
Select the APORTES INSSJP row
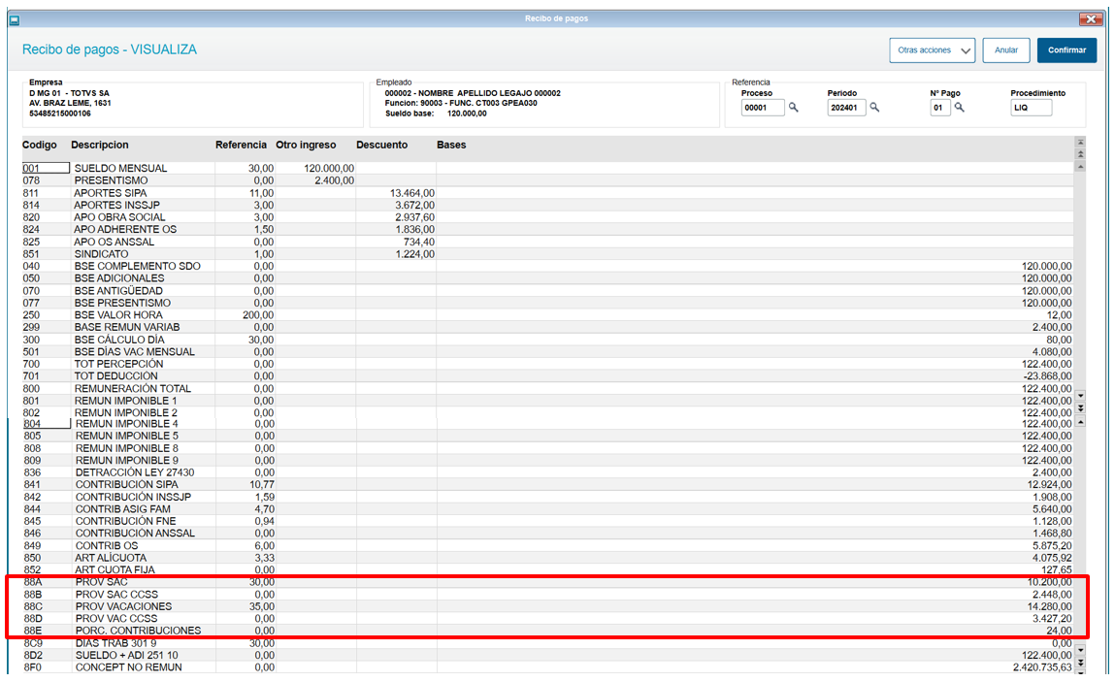coord(547,206)
